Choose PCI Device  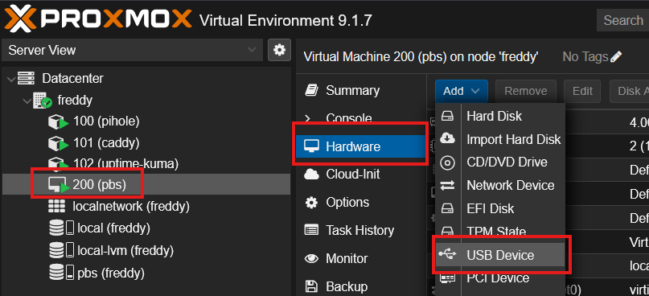[500, 277]
